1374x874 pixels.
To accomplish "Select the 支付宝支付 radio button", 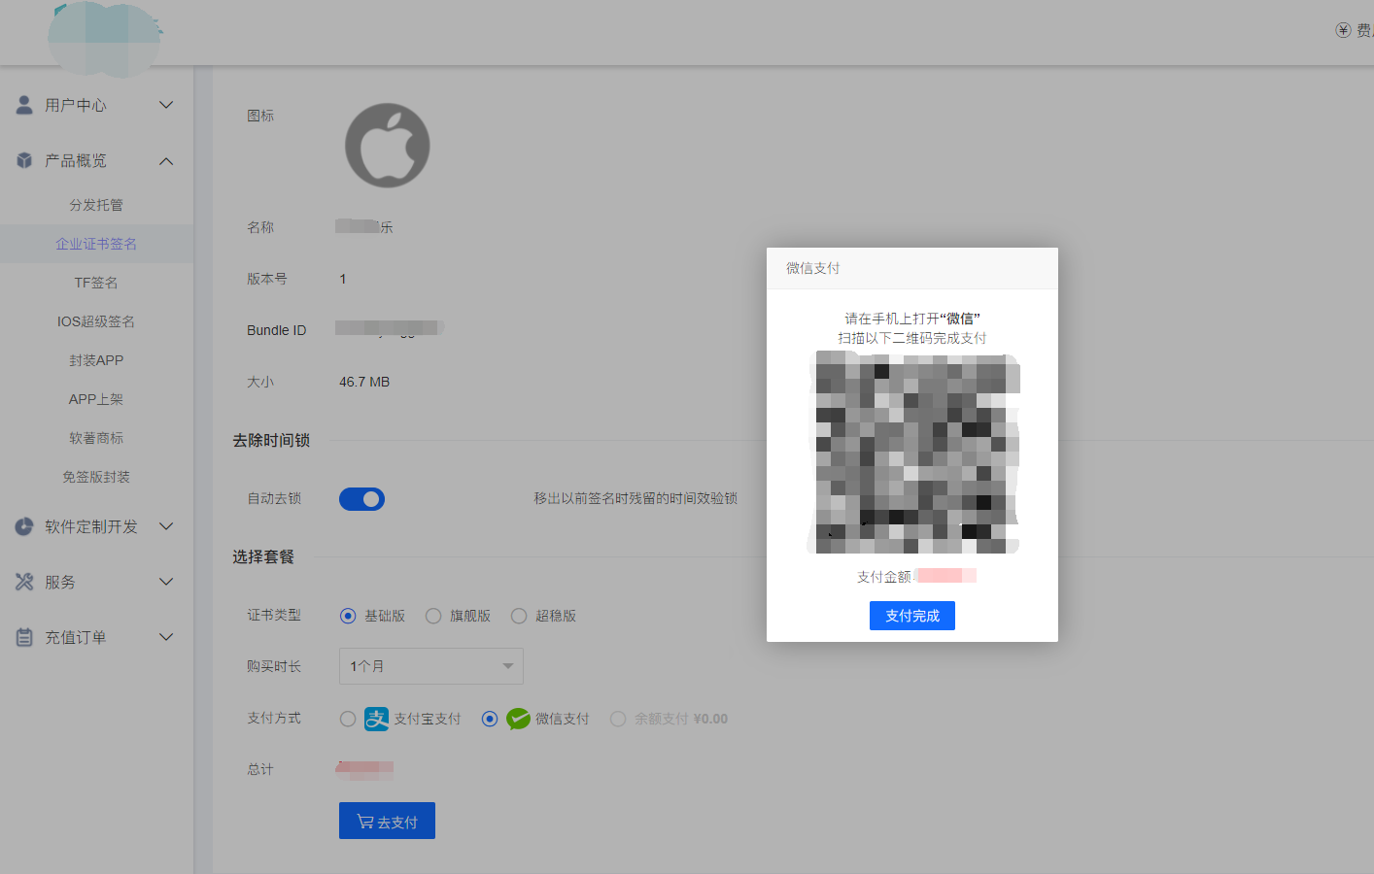I will pyautogui.click(x=348, y=719).
